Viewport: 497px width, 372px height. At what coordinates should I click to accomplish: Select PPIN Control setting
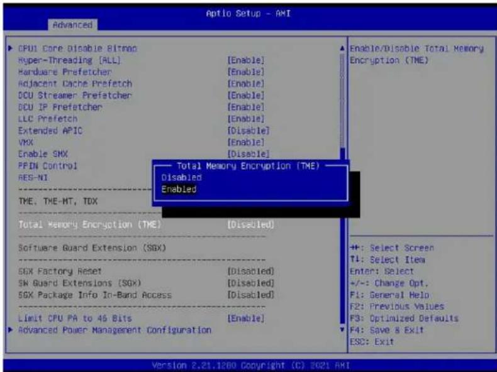(48, 166)
